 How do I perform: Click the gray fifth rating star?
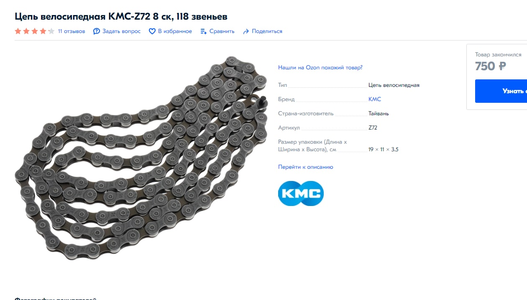51,31
